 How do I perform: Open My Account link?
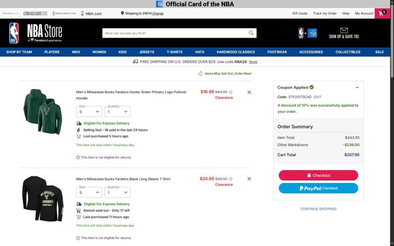coord(364,14)
